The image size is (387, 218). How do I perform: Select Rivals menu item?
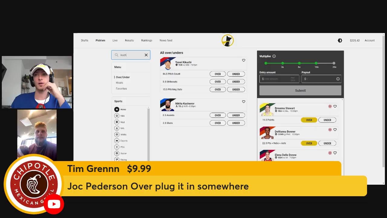119,83
